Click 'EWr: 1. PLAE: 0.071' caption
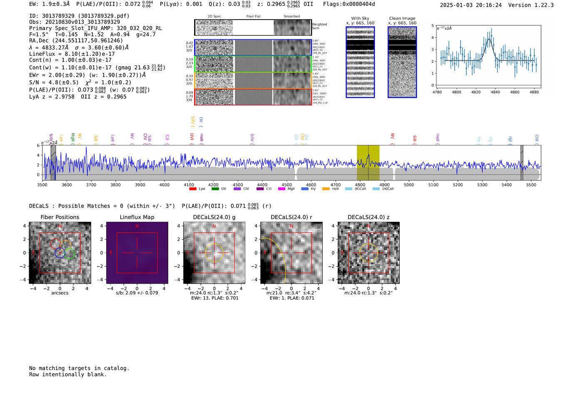The image size is (583, 397). click(x=292, y=298)
